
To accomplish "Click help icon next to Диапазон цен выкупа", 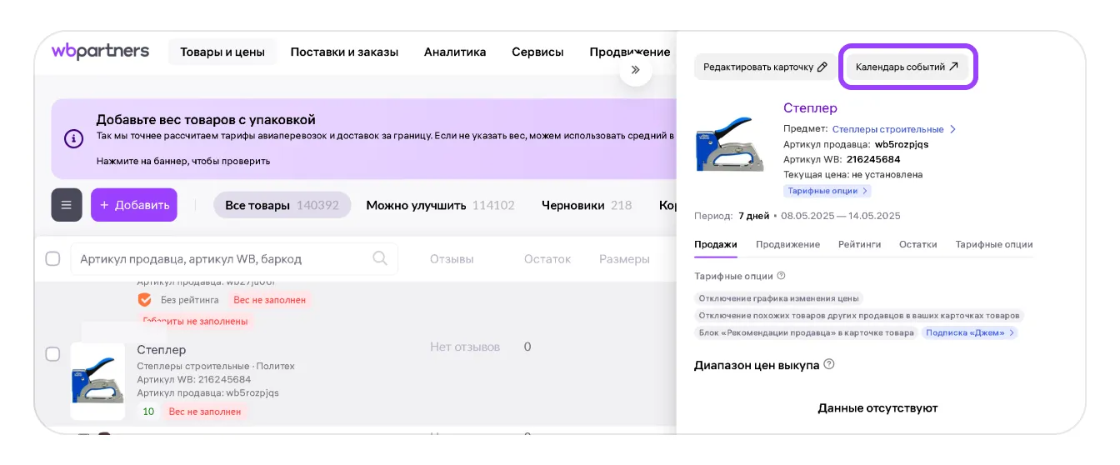I will [829, 365].
